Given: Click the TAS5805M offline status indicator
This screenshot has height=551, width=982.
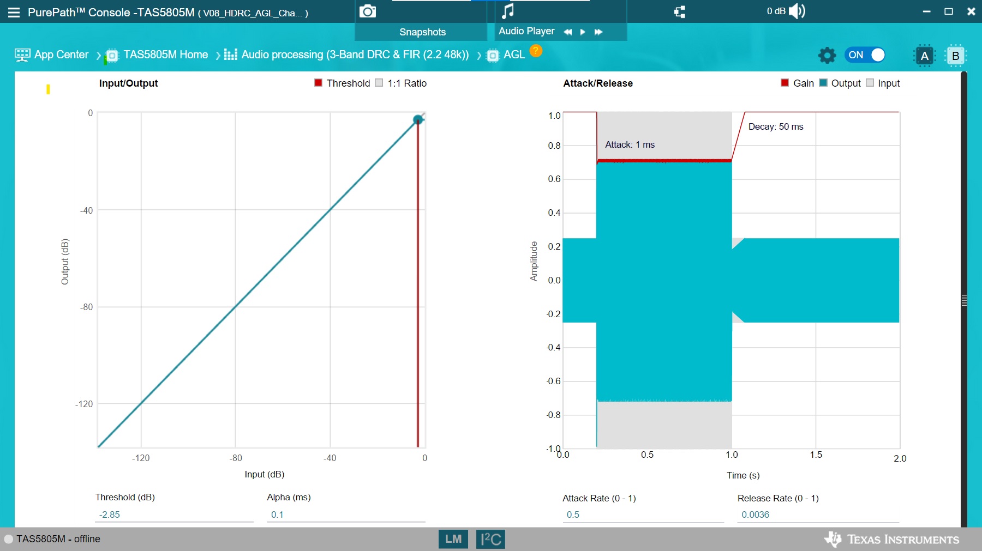Looking at the screenshot, I should coord(8,539).
